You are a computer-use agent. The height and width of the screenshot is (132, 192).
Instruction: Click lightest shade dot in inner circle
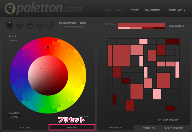point(41,69)
